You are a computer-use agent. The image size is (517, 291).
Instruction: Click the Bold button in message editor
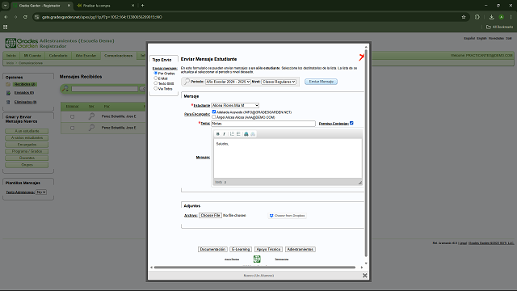(217, 134)
